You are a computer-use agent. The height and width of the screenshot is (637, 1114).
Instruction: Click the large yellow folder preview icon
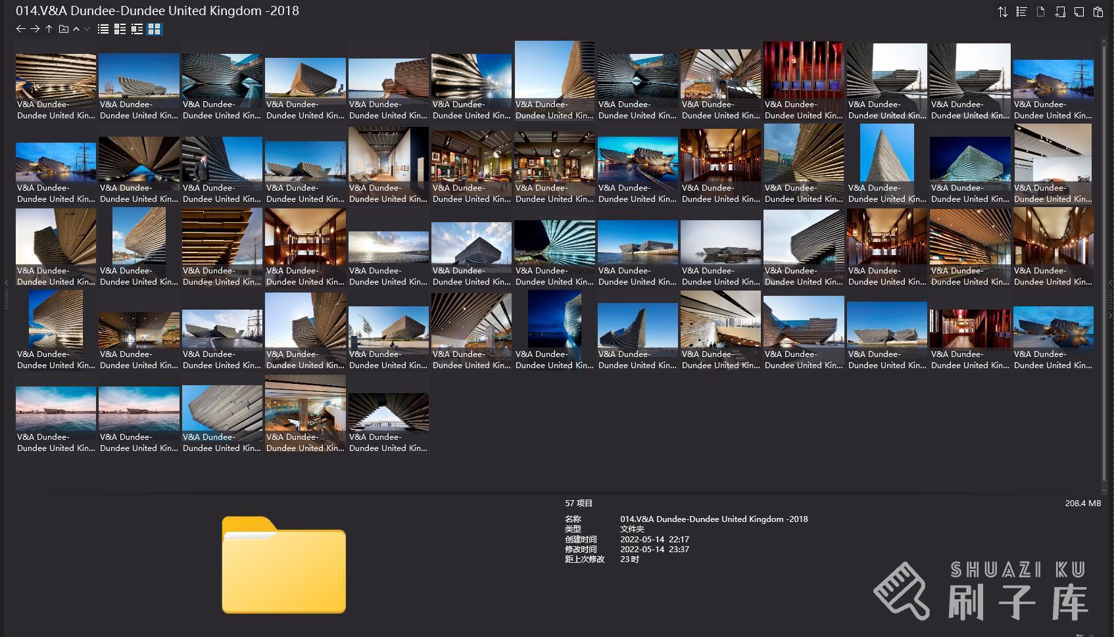point(283,565)
